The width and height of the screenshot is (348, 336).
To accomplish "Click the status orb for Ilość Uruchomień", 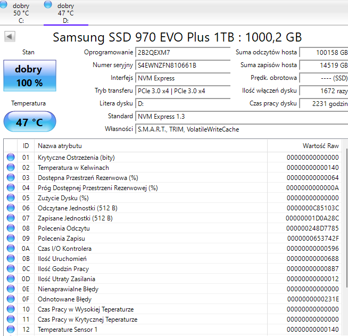I will point(11,259).
